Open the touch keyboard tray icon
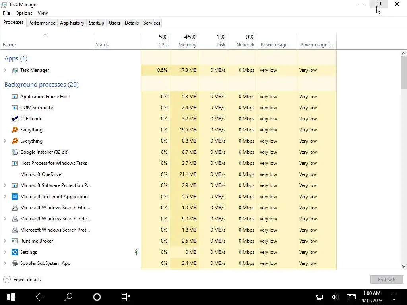This screenshot has height=305, width=407. [351, 297]
